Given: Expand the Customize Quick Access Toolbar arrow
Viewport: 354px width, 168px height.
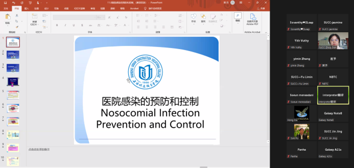Looking at the screenshot, I should (x=47, y=3).
